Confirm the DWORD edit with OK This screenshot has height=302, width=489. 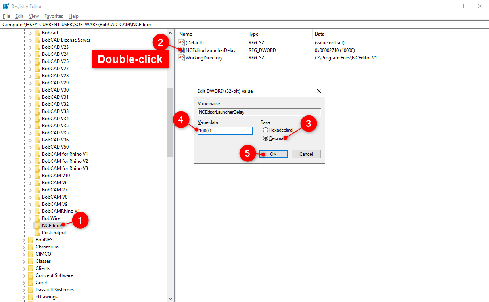coord(273,154)
